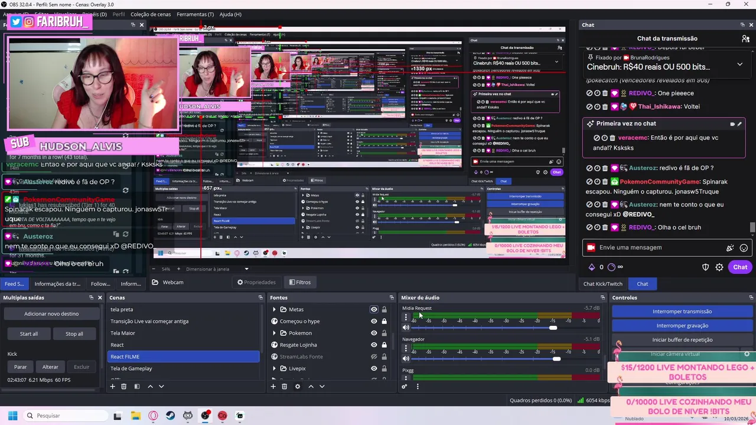Open the Windows Start menu
756x425 pixels.
pyautogui.click(x=12, y=416)
